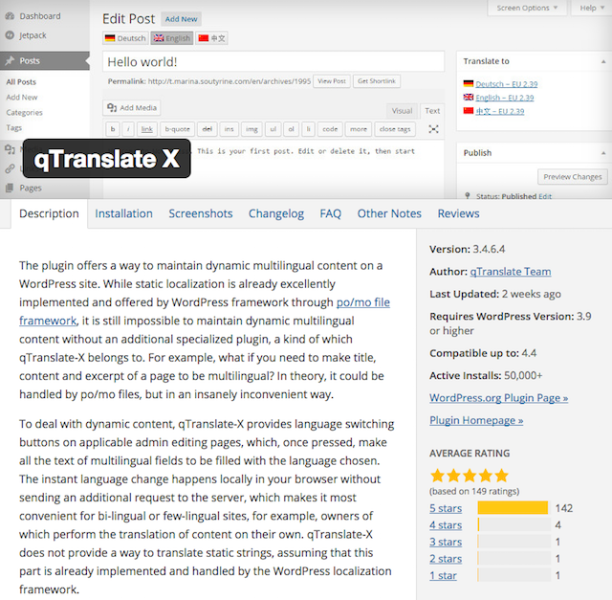The image size is (612, 600).
Task: Open the Screenshots tab
Action: 201,213
